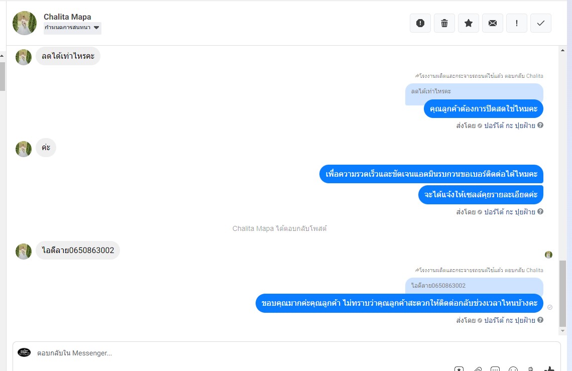Open Chalita Mapa profile picture in header
572x371 pixels.
(x=25, y=23)
